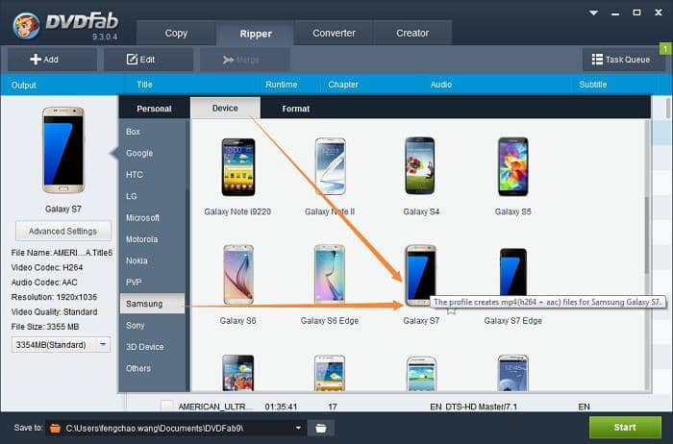Click the current Galaxy S7 output thumbnail
Image resolution: width=673 pixels, height=444 pixels.
coord(63,150)
